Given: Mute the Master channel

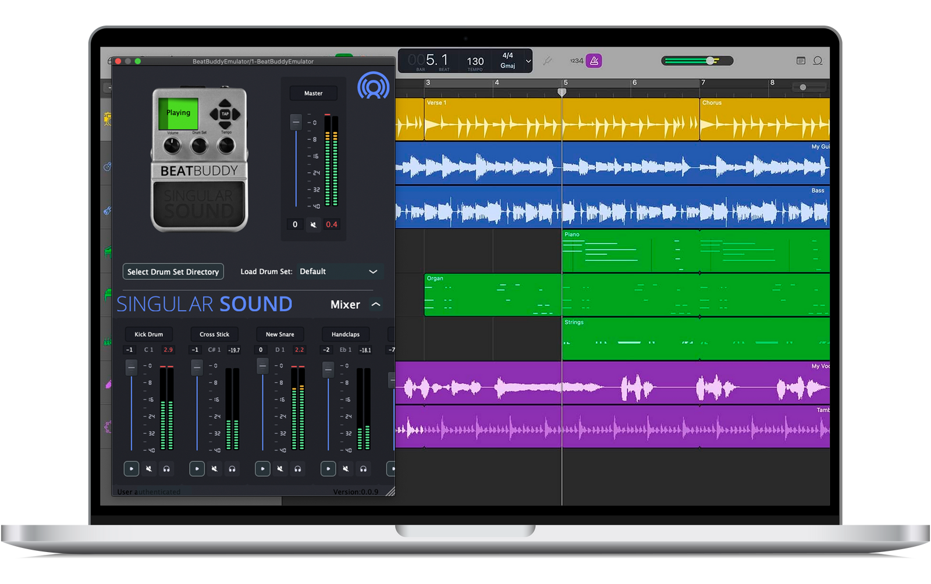Looking at the screenshot, I should [313, 225].
